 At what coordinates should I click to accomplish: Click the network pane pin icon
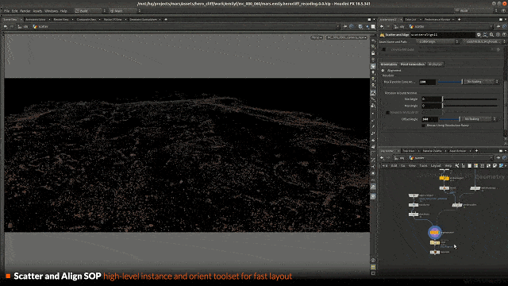point(498,158)
